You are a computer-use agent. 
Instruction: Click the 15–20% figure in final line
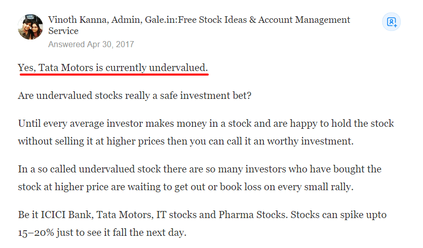[36, 233]
